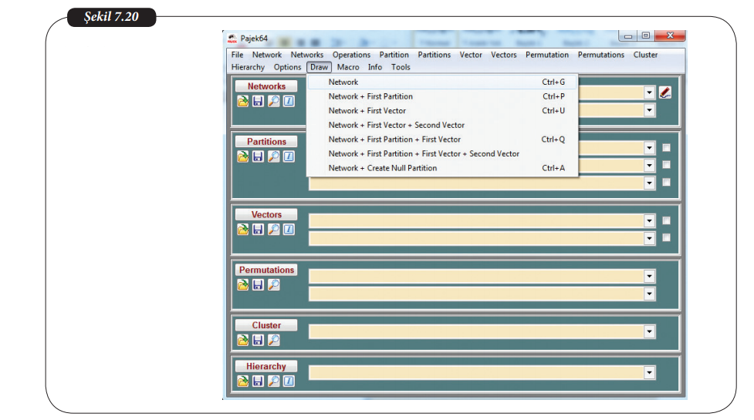Viewport: 754px width, 420px height.
Task: Click the Vectors panel label button
Action: coord(266,215)
